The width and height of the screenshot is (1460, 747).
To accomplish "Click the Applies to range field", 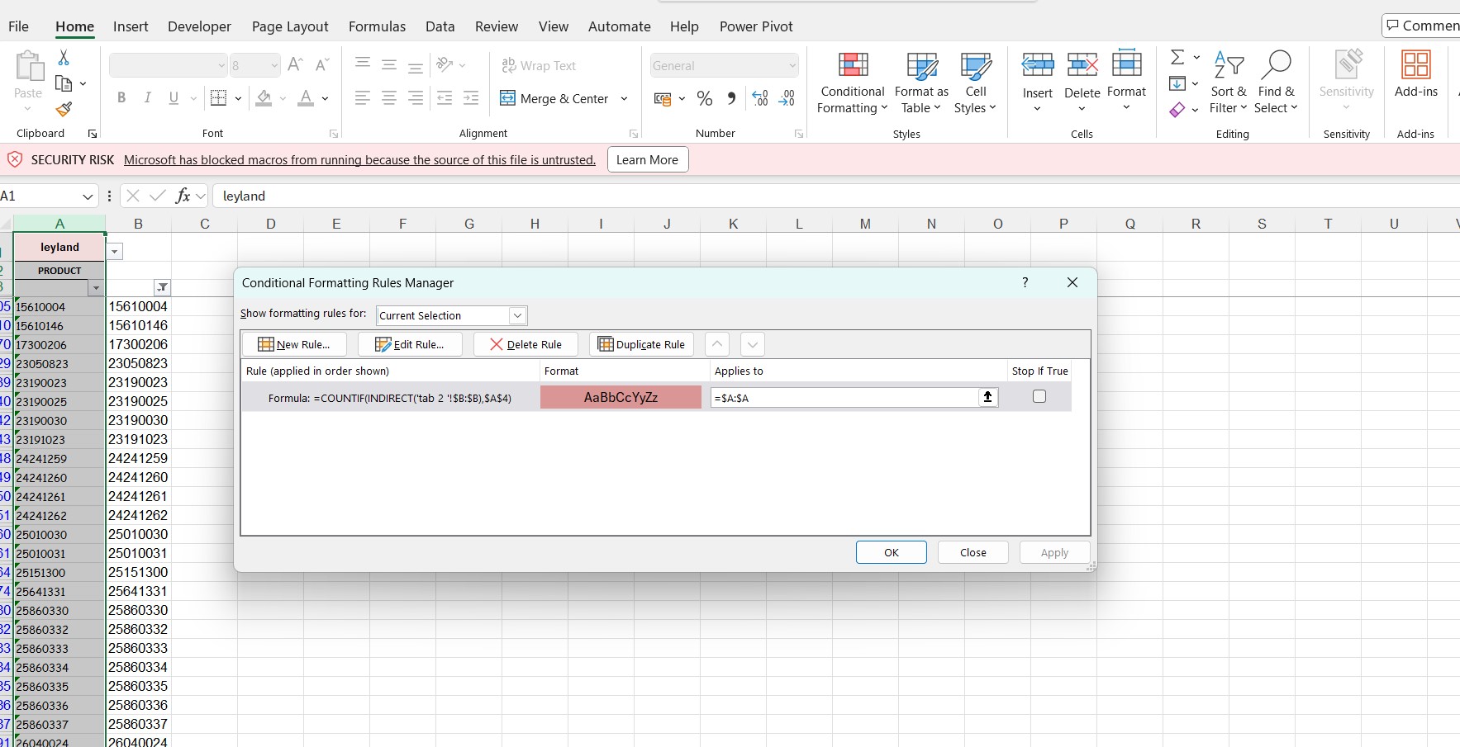I will (844, 397).
